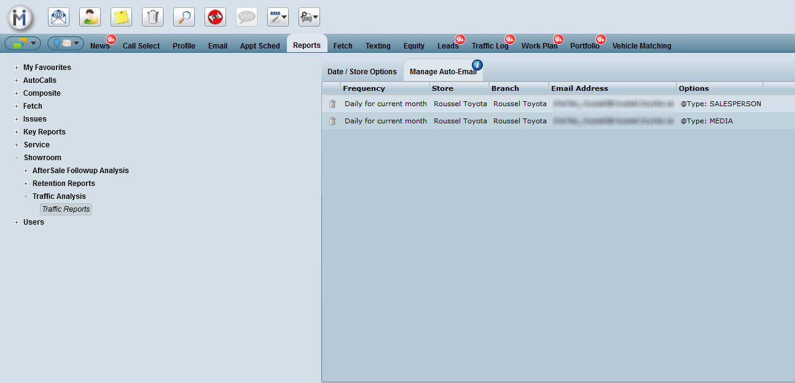
Task: Delete the SALESPERSON auto-email row
Action: click(x=332, y=104)
